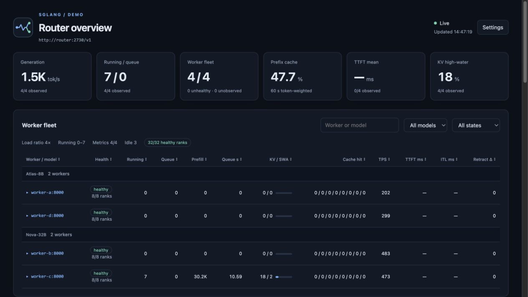The width and height of the screenshot is (528, 297).
Task: Click the Atlas-8B group header
Action: pos(261,174)
